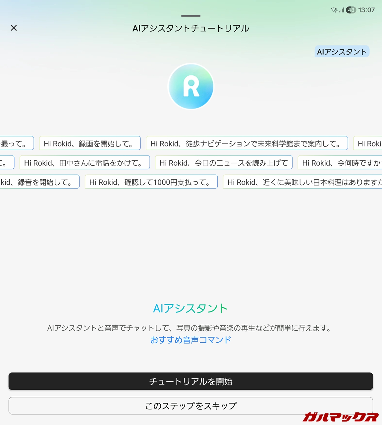
Task: Tap the AIアシスタント badge at top right
Action: pyautogui.click(x=342, y=52)
